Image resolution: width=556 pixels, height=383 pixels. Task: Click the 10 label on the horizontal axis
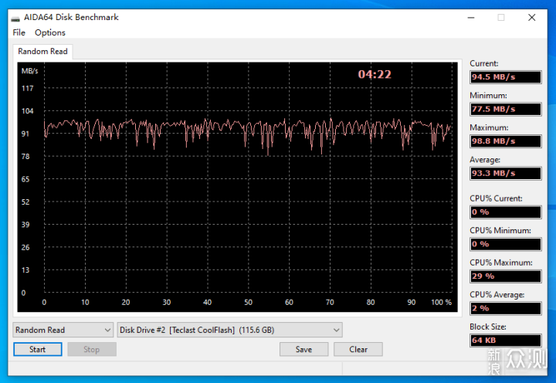point(85,302)
